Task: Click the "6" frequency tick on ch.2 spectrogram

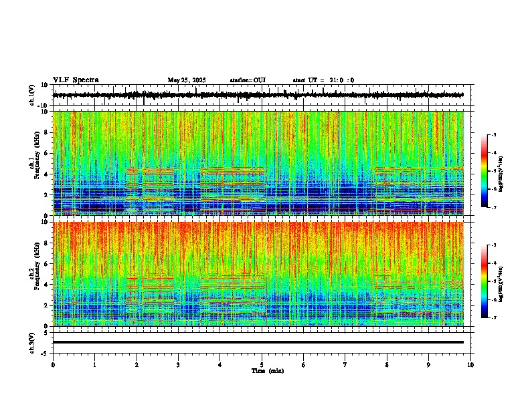Action: 47,264
